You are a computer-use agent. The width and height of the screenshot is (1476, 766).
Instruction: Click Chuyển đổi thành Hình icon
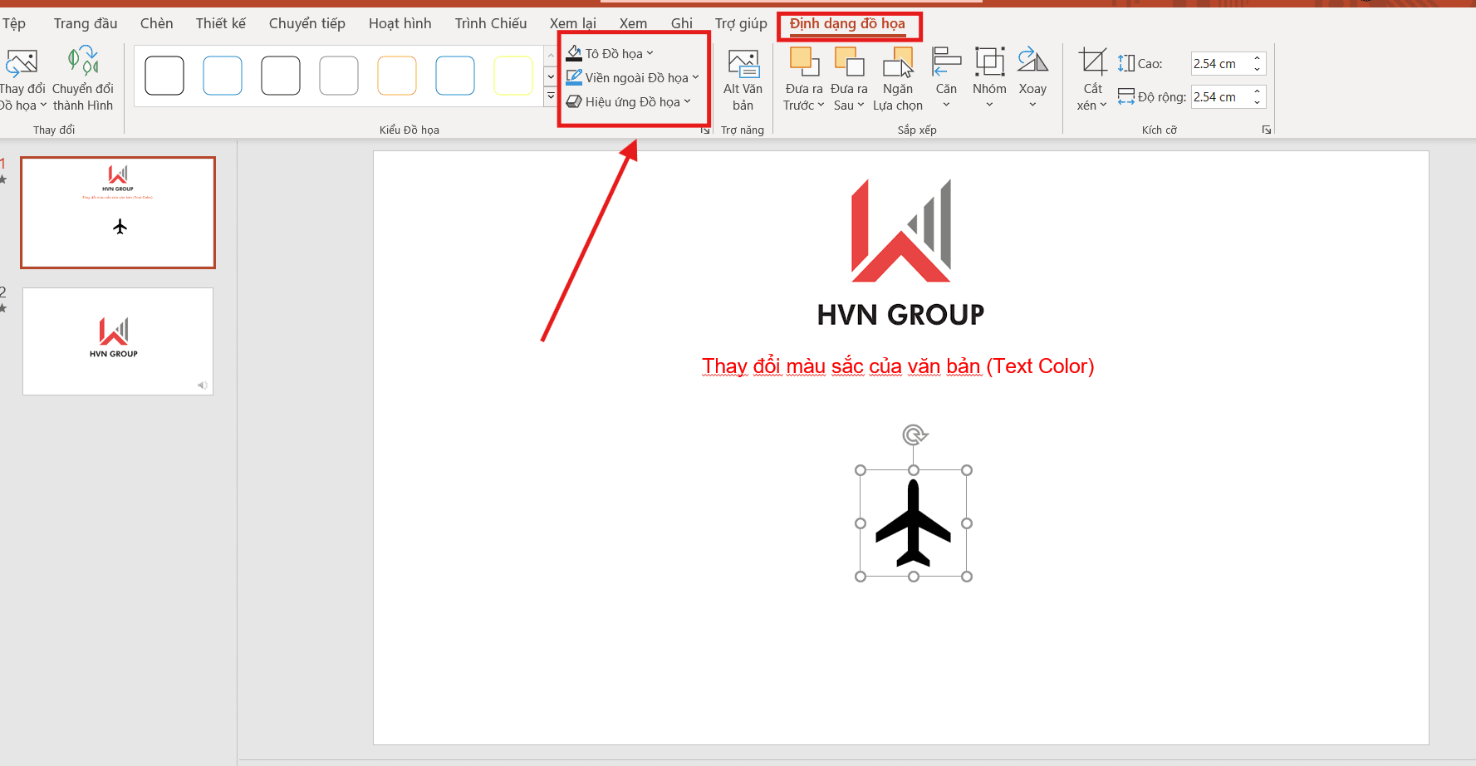83,62
